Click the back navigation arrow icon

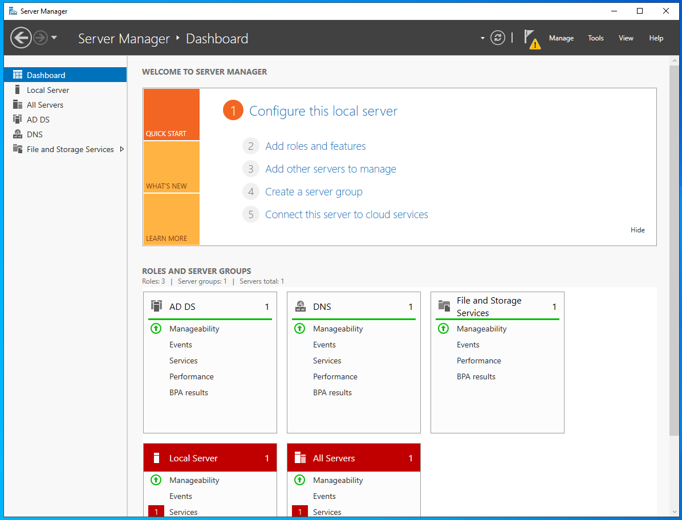click(x=21, y=38)
